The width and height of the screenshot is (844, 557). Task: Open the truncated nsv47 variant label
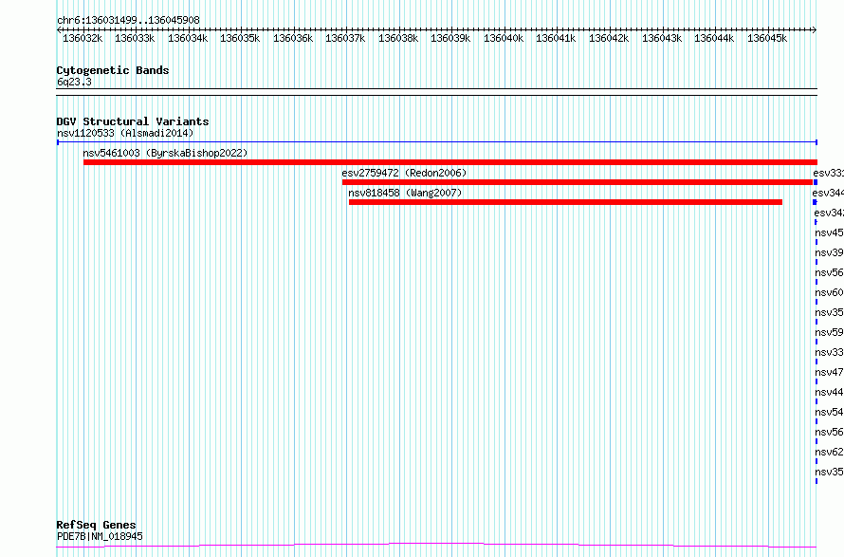(x=830, y=372)
